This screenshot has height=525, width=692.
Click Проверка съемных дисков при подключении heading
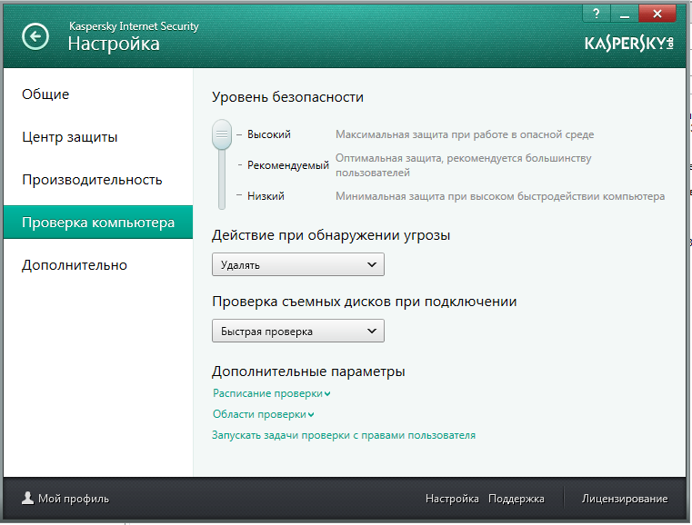(x=365, y=302)
